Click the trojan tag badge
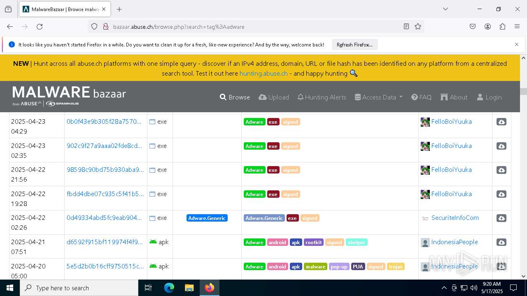 [396, 266]
